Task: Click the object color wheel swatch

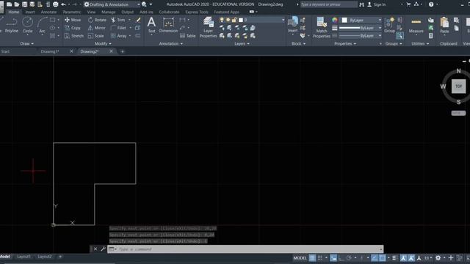Action: click(x=335, y=20)
